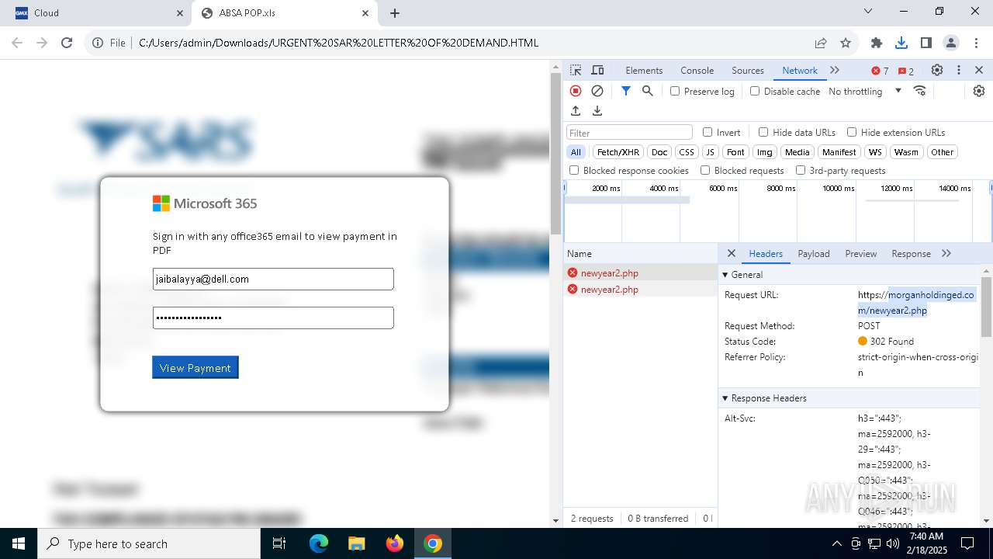Activate the inspect element picker icon
This screenshot has width=993, height=559.
[x=576, y=70]
